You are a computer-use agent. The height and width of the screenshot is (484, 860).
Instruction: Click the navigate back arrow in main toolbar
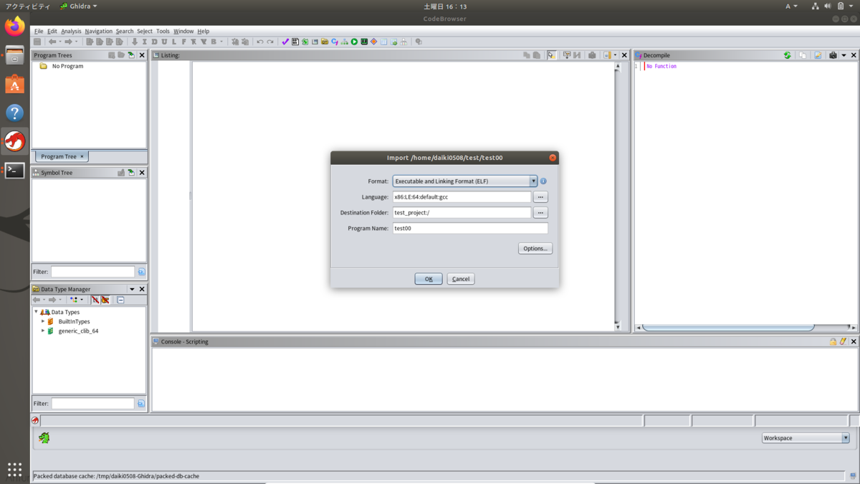(52, 42)
